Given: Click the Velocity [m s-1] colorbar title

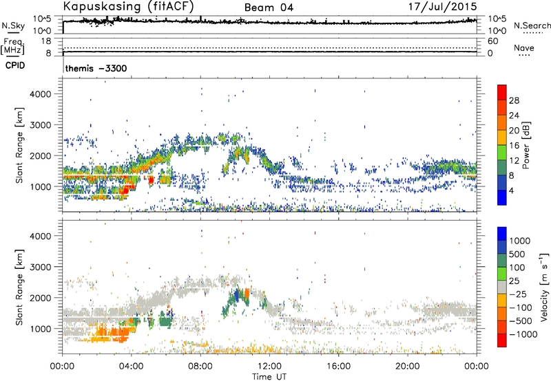Looking at the screenshot, I should click(x=544, y=287).
